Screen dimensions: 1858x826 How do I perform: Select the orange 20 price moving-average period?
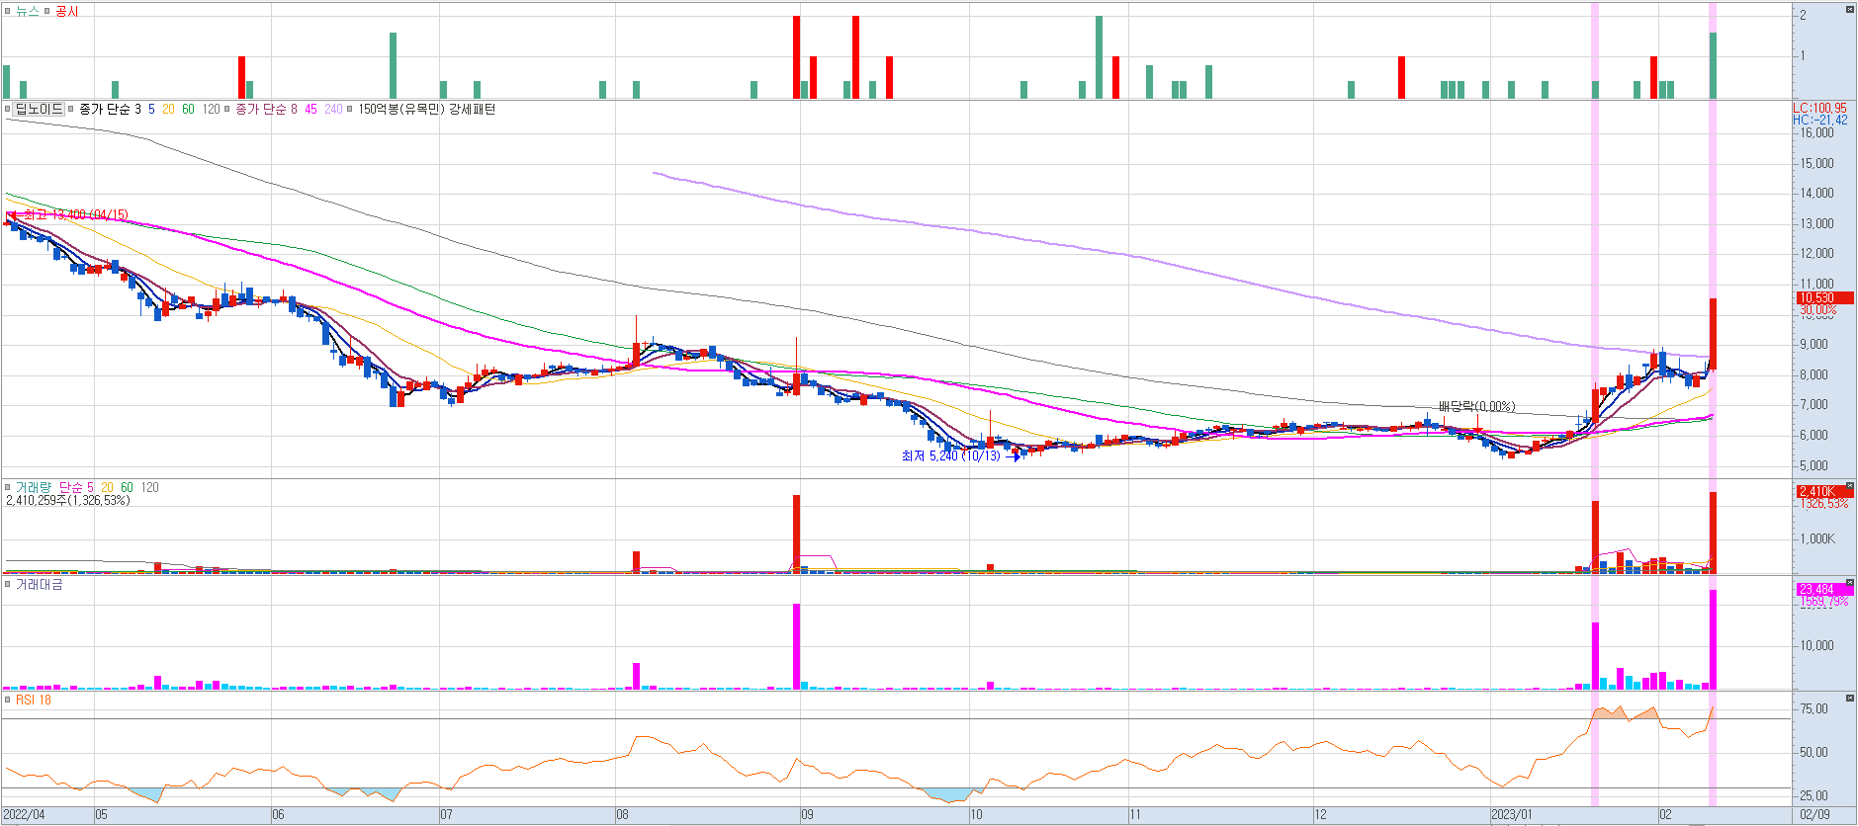coord(168,109)
